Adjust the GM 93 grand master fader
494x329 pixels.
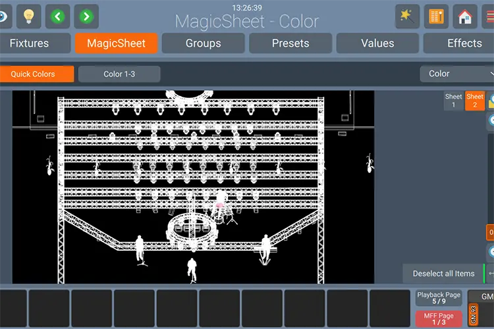click(x=473, y=315)
